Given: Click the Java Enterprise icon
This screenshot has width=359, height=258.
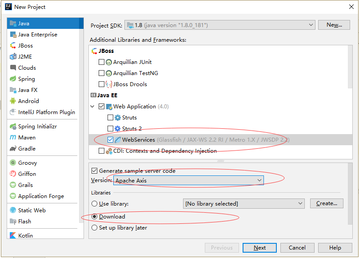Looking at the screenshot, I should coord(13,35).
